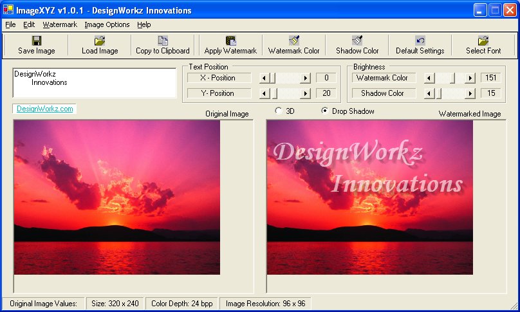The image size is (520, 312).
Task: Open the File menu
Action: 10,24
